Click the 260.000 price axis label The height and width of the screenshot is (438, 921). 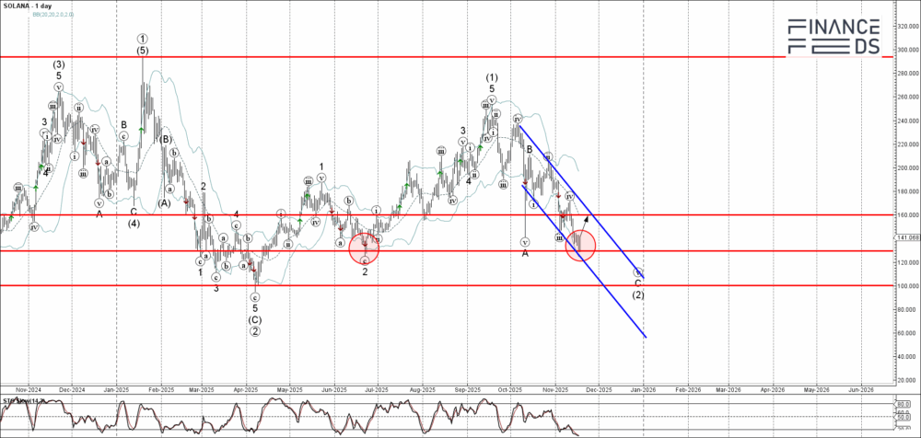[908, 97]
